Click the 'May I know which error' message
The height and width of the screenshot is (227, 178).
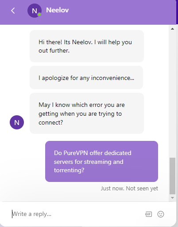pos(87,113)
